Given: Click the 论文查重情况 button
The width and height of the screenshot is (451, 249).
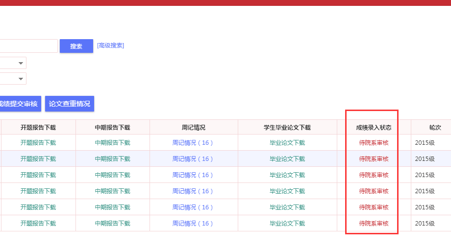Looking at the screenshot, I should [x=69, y=104].
